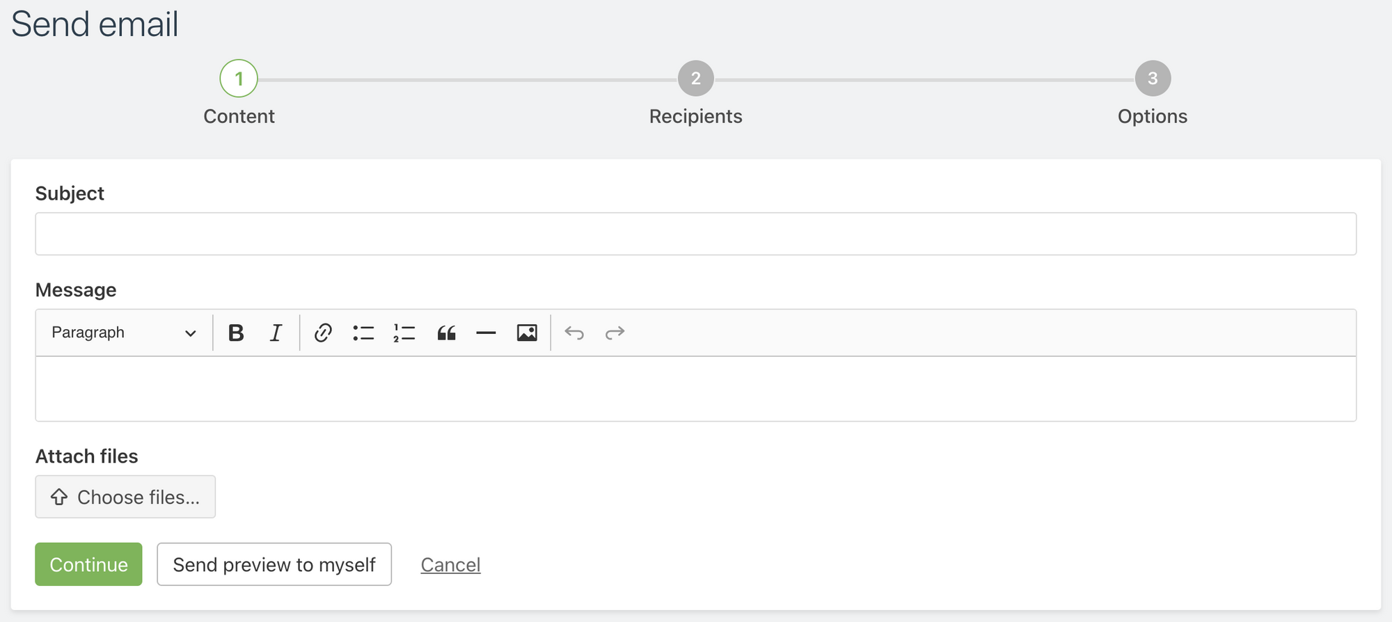Insert a hyperlink into the message
Image resolution: width=1392 pixels, height=622 pixels.
coord(322,333)
